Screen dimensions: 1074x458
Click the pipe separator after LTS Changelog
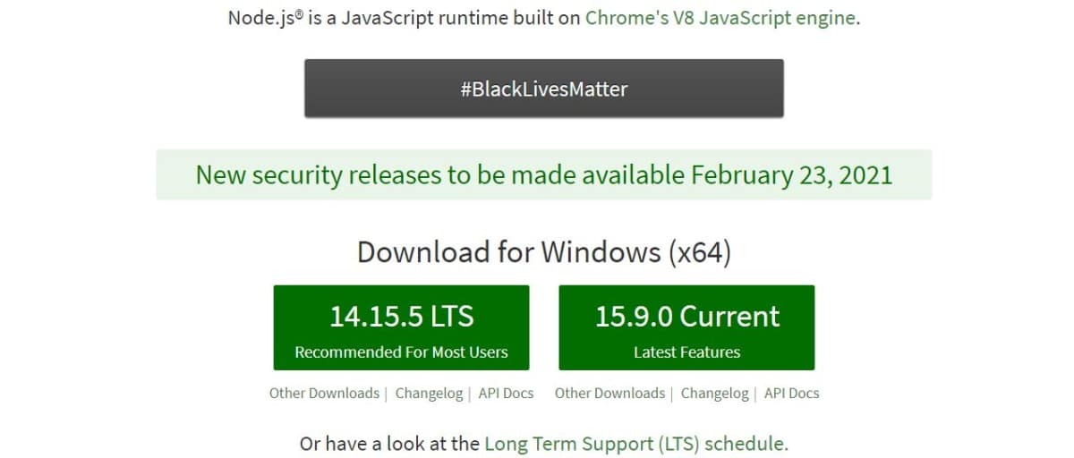(470, 394)
